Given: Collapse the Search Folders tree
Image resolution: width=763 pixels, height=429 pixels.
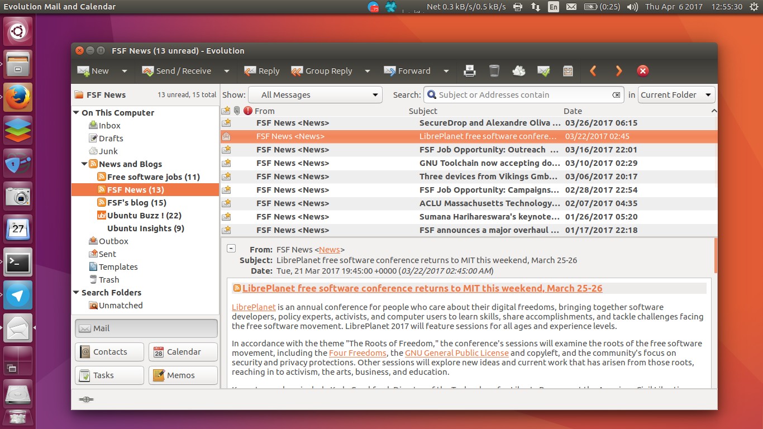Looking at the screenshot, I should (76, 293).
